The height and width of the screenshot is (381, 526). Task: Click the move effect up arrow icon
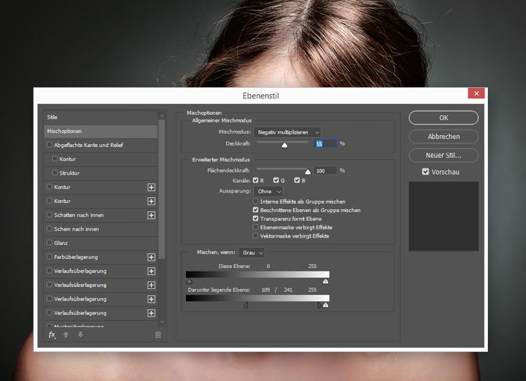(66, 335)
